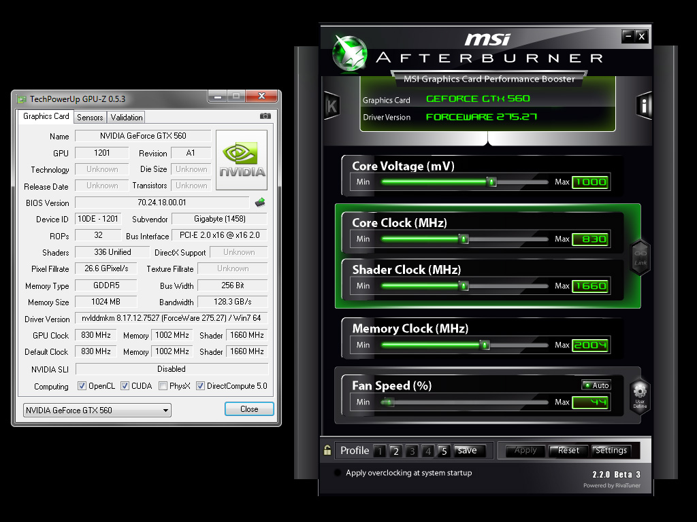This screenshot has width=697, height=522.
Task: Open the Validation tab
Action: pos(127,117)
